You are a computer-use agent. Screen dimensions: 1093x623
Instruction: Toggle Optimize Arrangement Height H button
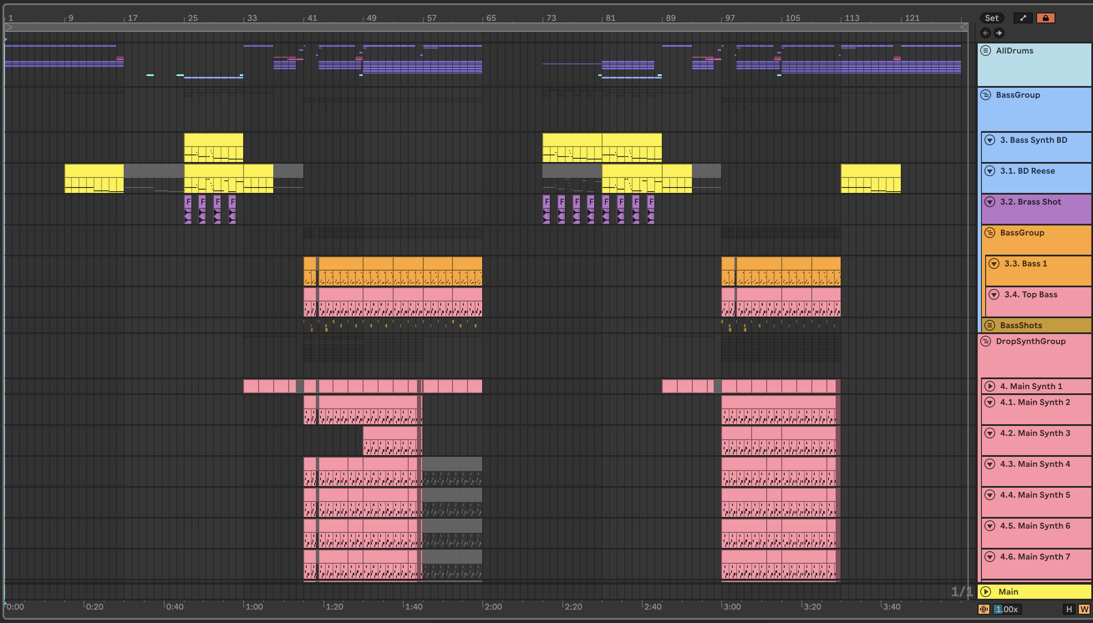click(x=1069, y=609)
